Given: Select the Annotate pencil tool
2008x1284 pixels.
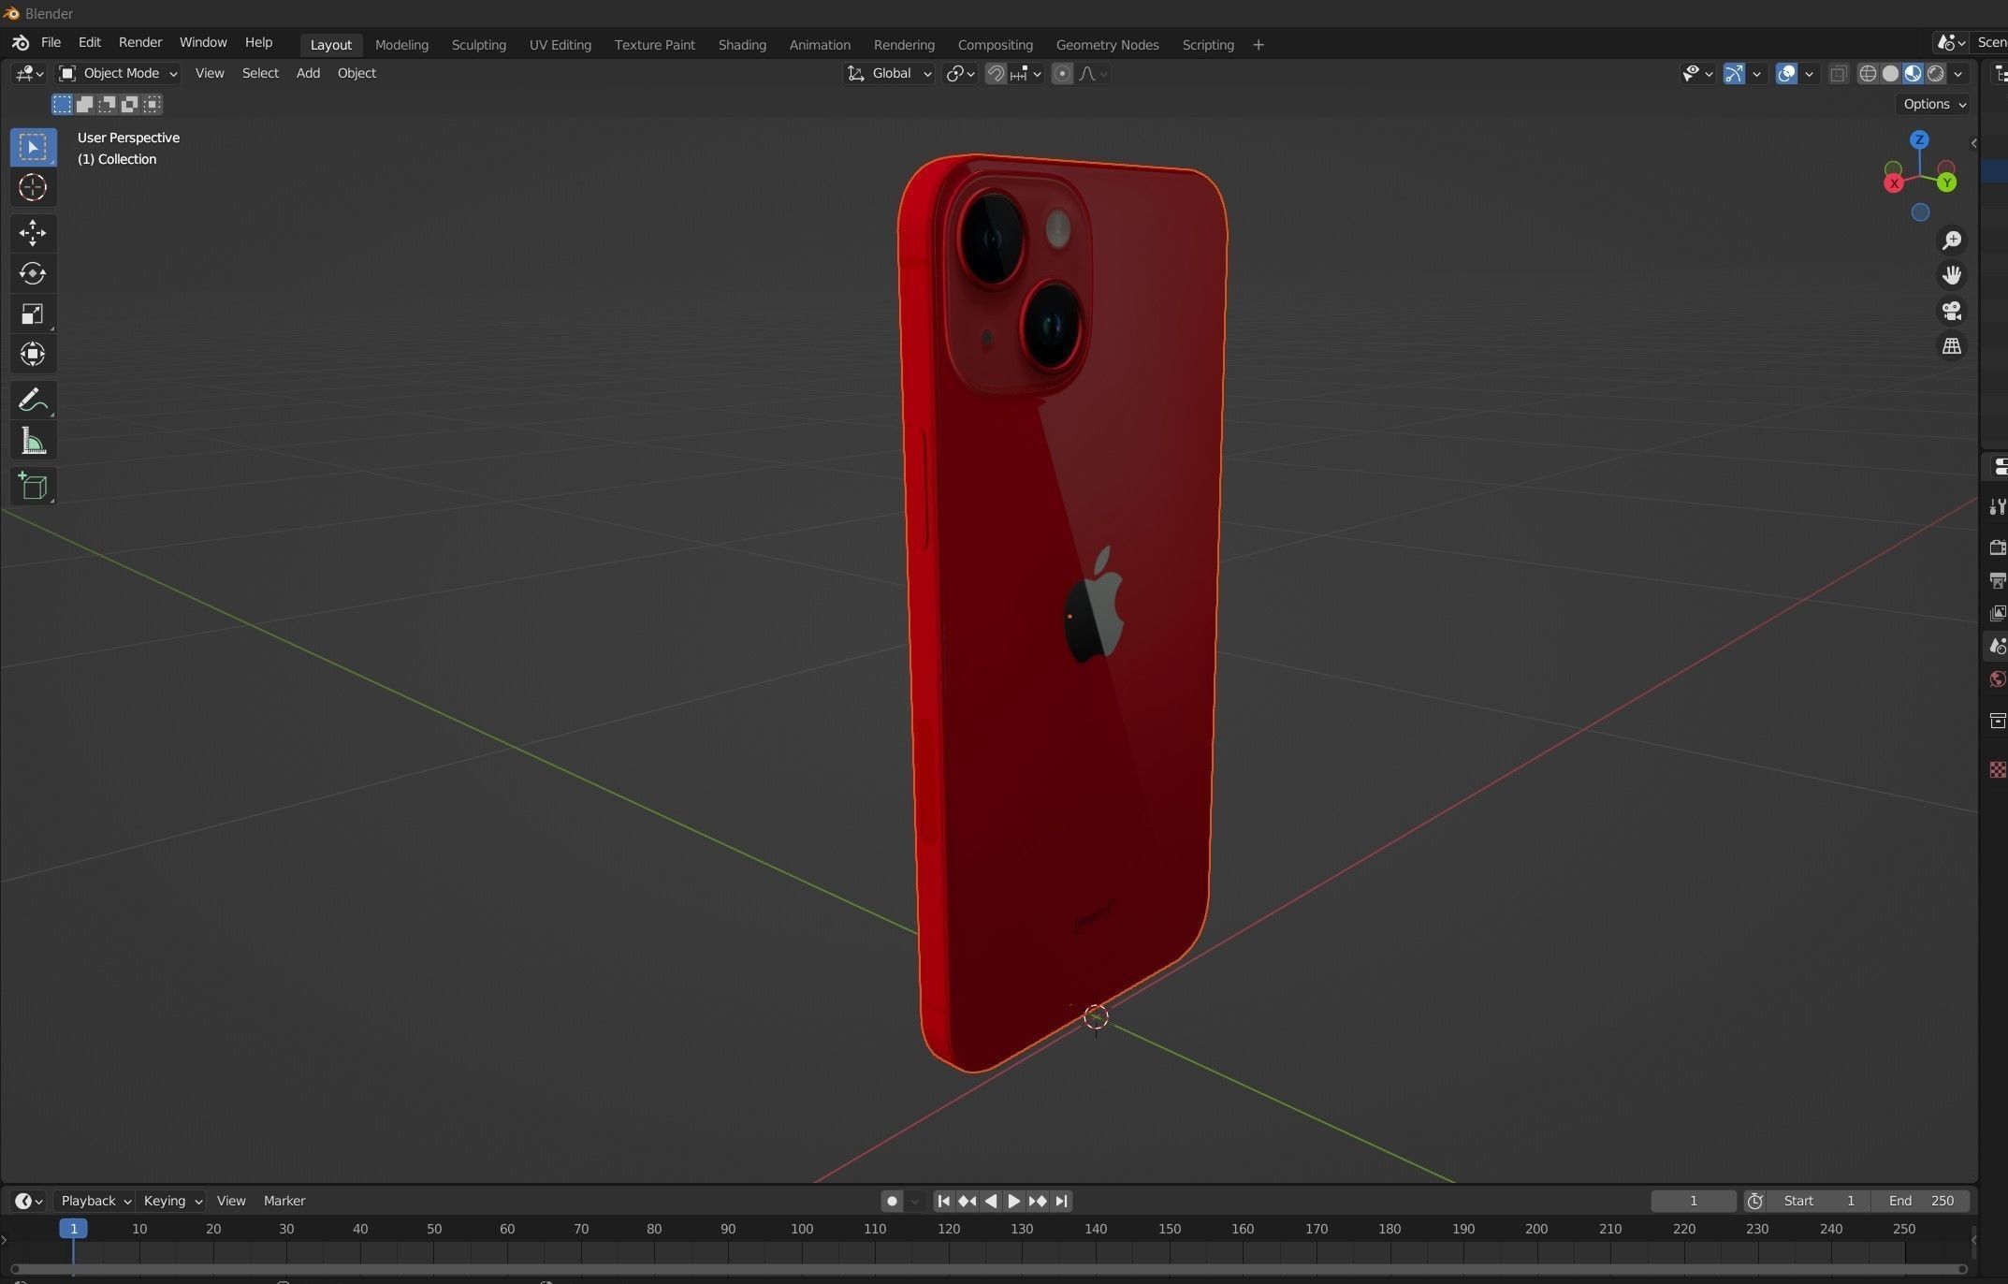Looking at the screenshot, I should [x=33, y=400].
